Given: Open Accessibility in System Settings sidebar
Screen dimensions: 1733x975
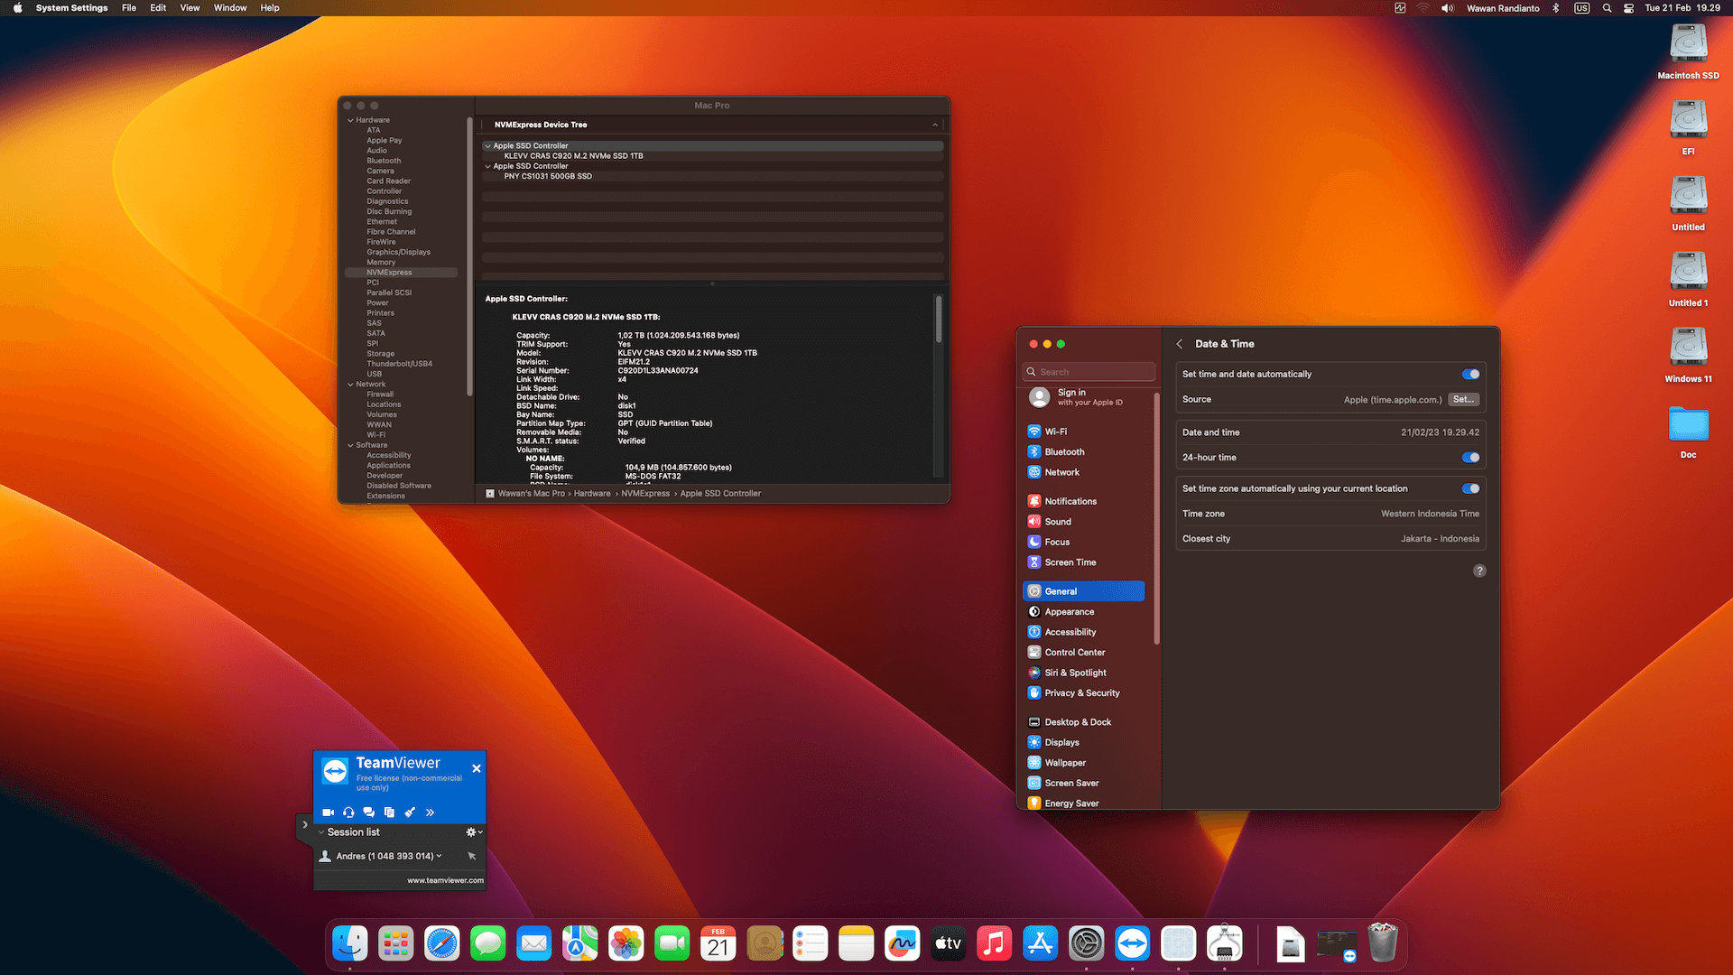Looking at the screenshot, I should (x=1083, y=632).
